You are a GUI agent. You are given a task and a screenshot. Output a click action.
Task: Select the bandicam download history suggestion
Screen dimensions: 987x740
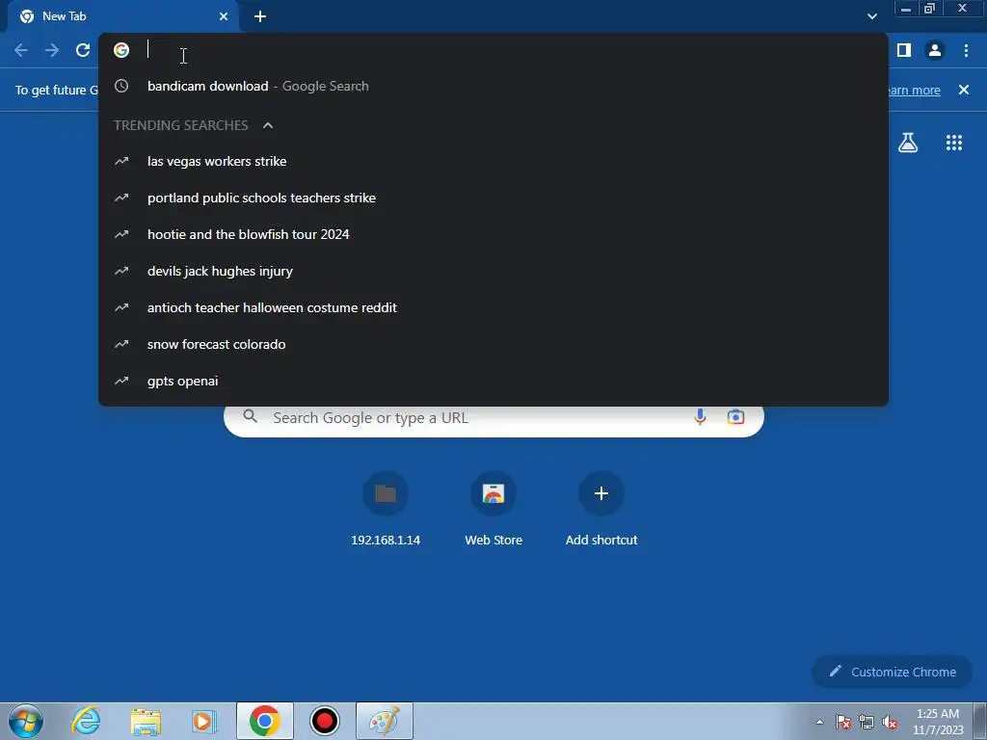coord(493,86)
